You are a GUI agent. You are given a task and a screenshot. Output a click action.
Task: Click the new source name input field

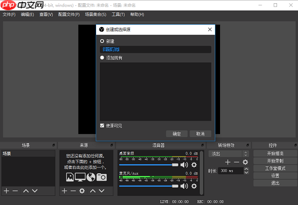(156, 50)
